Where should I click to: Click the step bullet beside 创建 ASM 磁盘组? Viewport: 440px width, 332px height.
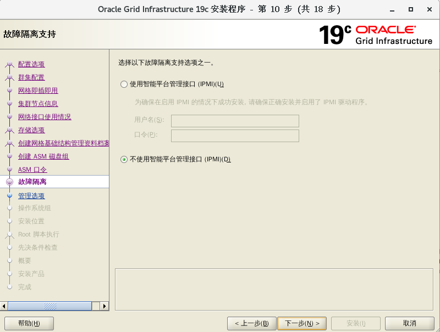[9, 156]
